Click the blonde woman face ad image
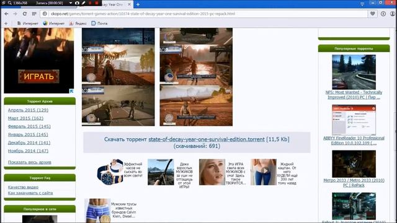This screenshot has height=223, width=397. coord(212,172)
